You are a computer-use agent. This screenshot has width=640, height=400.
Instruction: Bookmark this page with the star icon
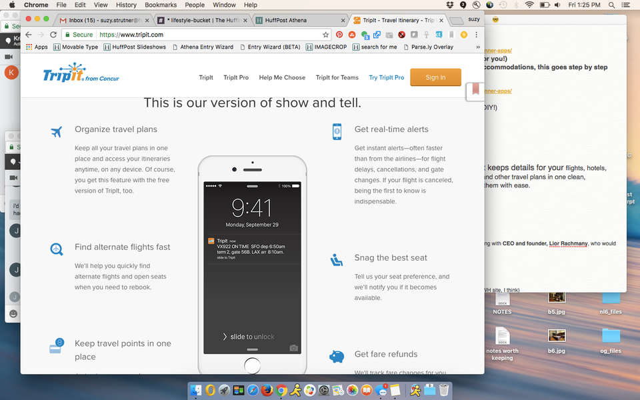click(x=325, y=35)
